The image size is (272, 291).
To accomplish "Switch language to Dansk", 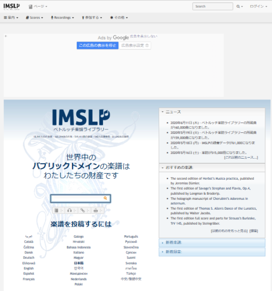I will (29, 252).
